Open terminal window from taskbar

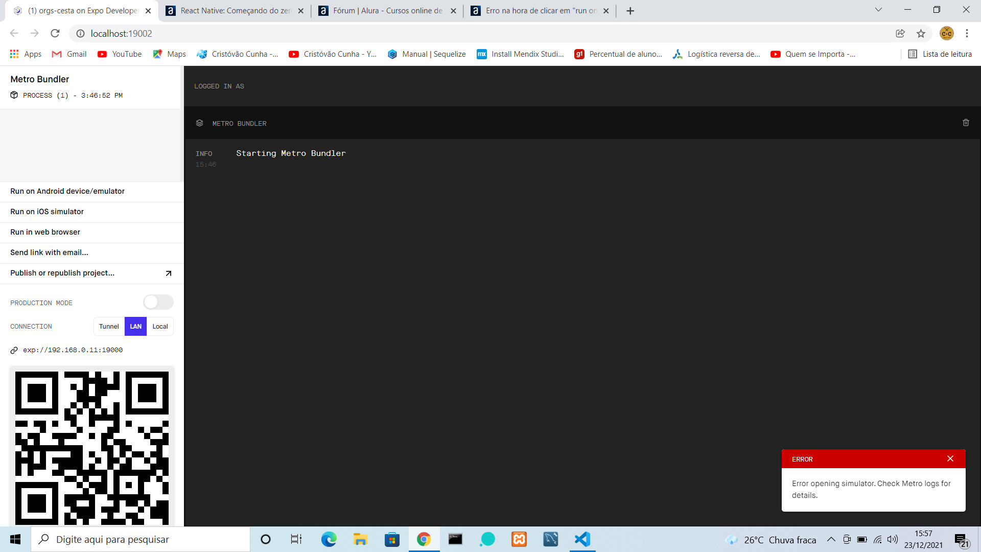coord(455,539)
